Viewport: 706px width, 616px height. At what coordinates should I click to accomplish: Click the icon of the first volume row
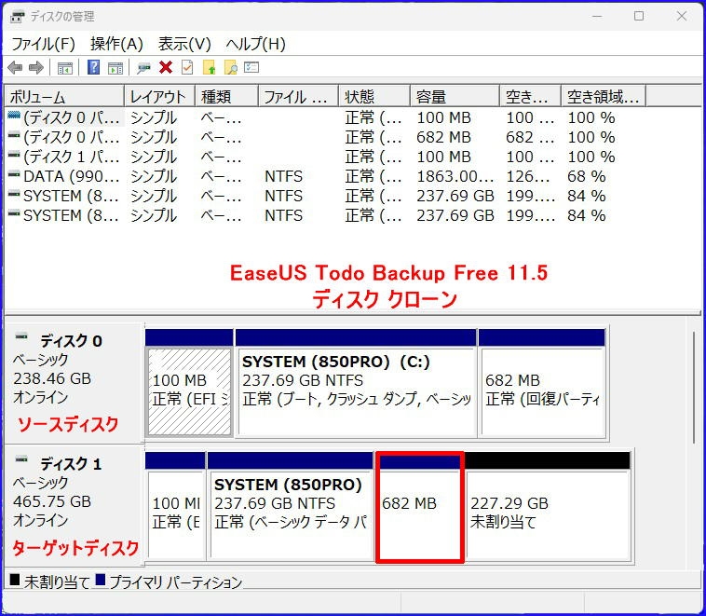(x=14, y=115)
